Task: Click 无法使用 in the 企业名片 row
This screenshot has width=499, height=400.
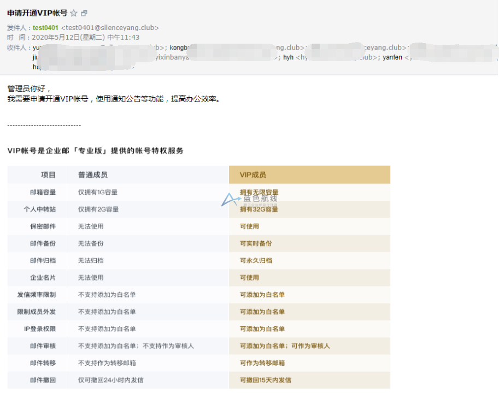Action: [x=91, y=278]
